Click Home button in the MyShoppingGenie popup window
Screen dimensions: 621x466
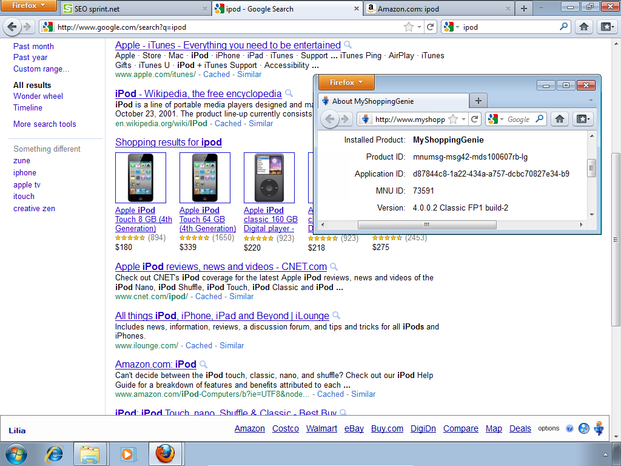pos(560,119)
